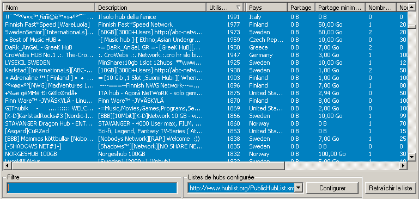Click the Configurer button
The width and height of the screenshot is (419, 199).
pos(332,188)
